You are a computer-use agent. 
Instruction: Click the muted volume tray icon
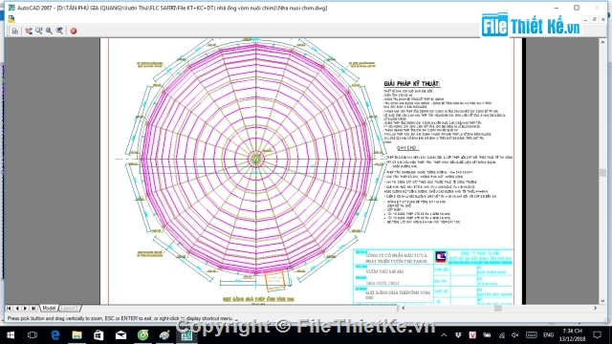click(515, 335)
